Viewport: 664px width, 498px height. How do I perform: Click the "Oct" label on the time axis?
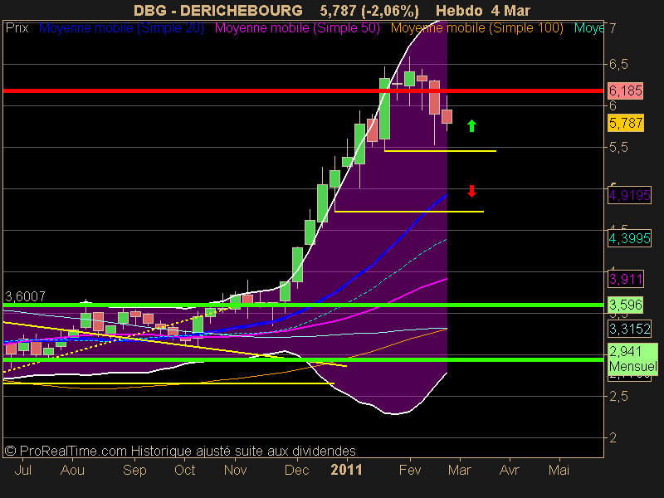point(184,470)
